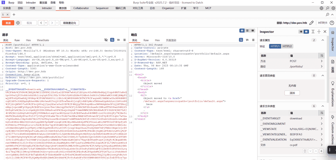Click the pencil icon to edit target
This screenshot has height=160, width=336.
(312, 23)
